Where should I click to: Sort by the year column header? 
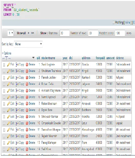point(65,58)
